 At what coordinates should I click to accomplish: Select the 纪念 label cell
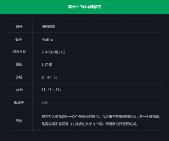coord(19,121)
